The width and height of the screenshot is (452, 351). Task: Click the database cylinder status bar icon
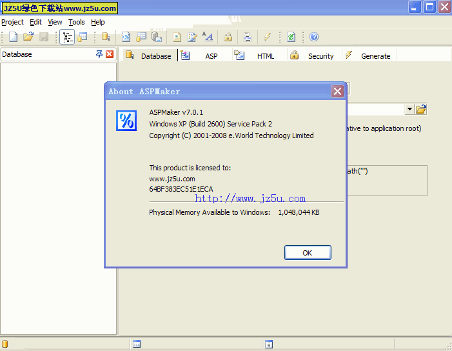coord(5,344)
